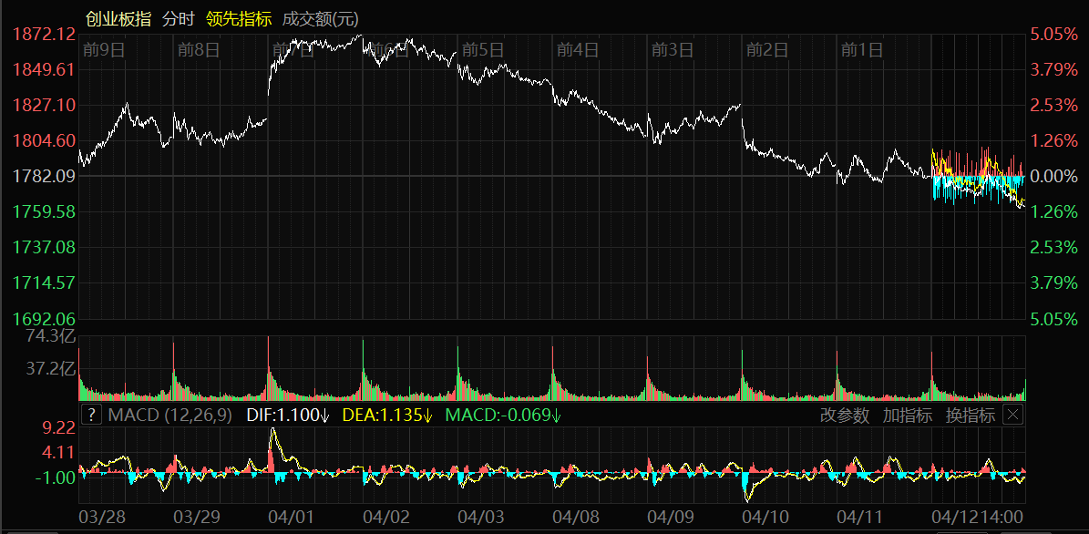The image size is (1089, 534).
Task: Click the 创业板指 index title
Action: (118, 19)
